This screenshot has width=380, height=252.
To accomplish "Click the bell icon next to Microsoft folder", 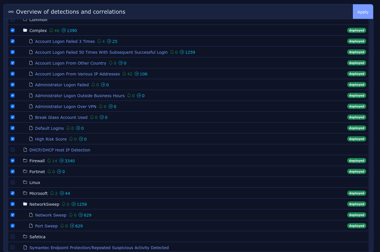I will pos(52,193).
